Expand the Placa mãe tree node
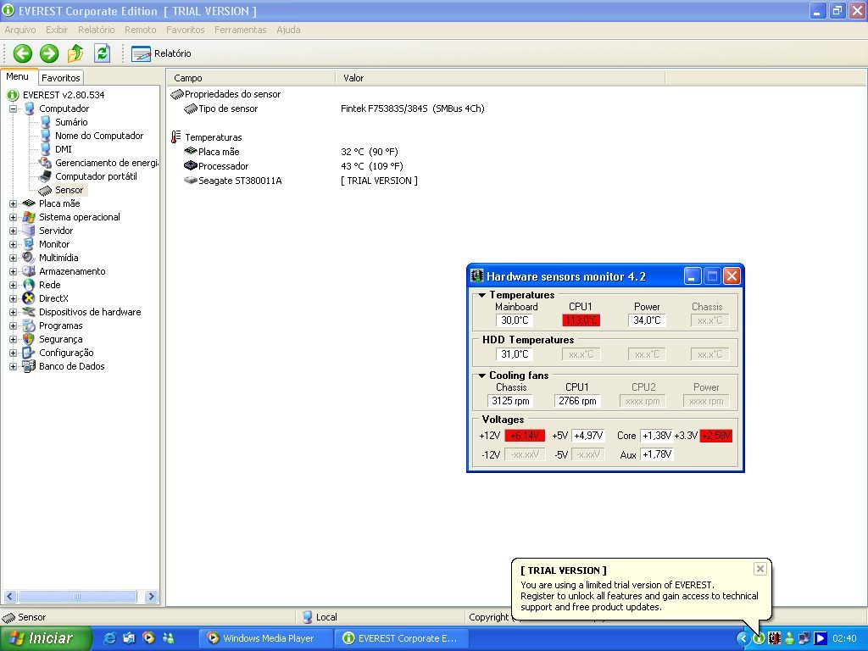The width and height of the screenshot is (868, 651). pyautogui.click(x=13, y=203)
